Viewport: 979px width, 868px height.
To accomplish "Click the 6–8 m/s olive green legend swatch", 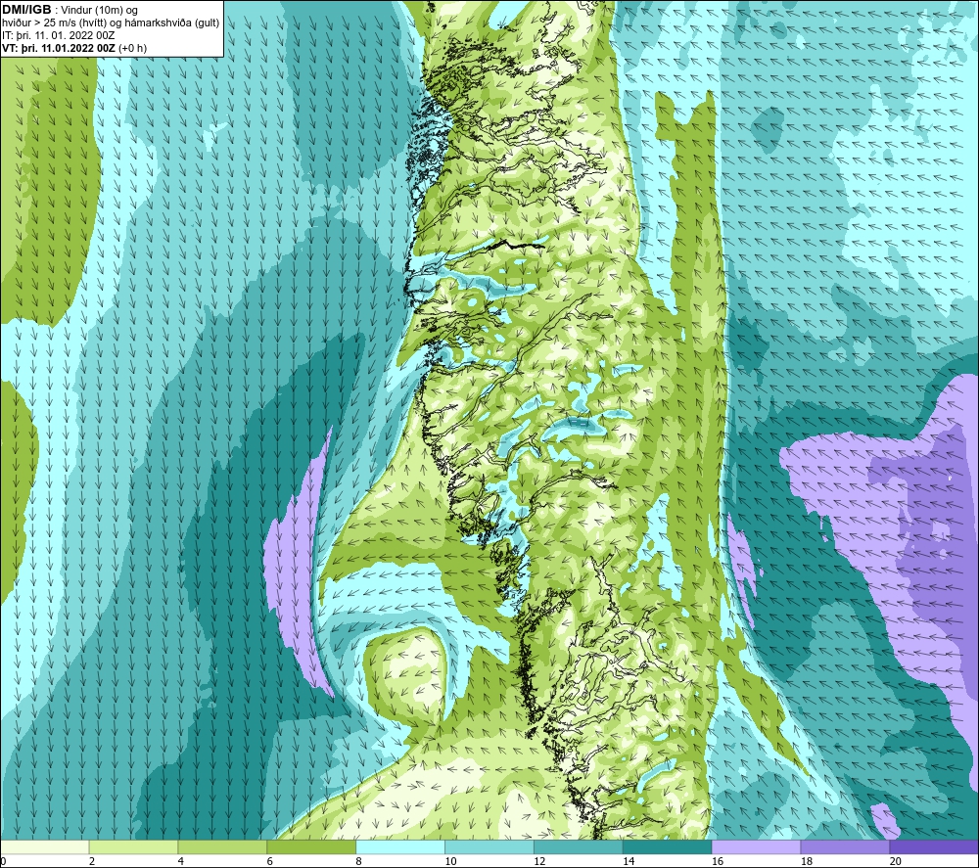I will click(x=311, y=847).
